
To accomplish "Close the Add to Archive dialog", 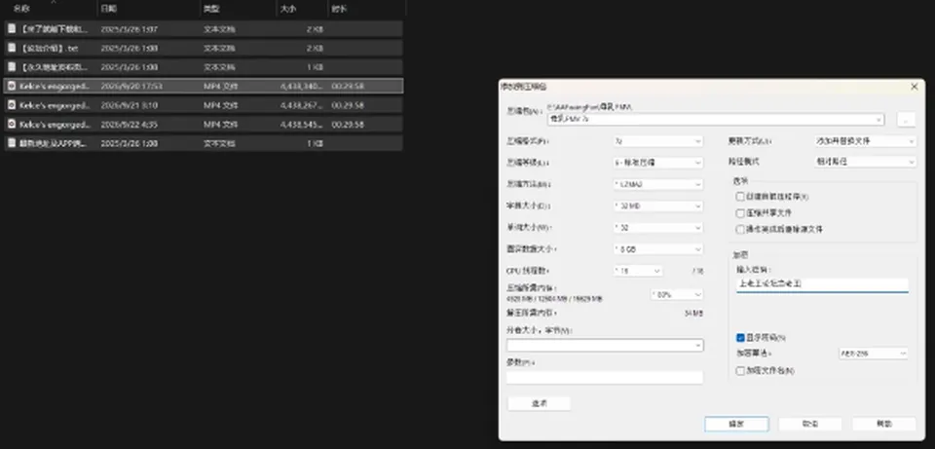I will tap(915, 87).
